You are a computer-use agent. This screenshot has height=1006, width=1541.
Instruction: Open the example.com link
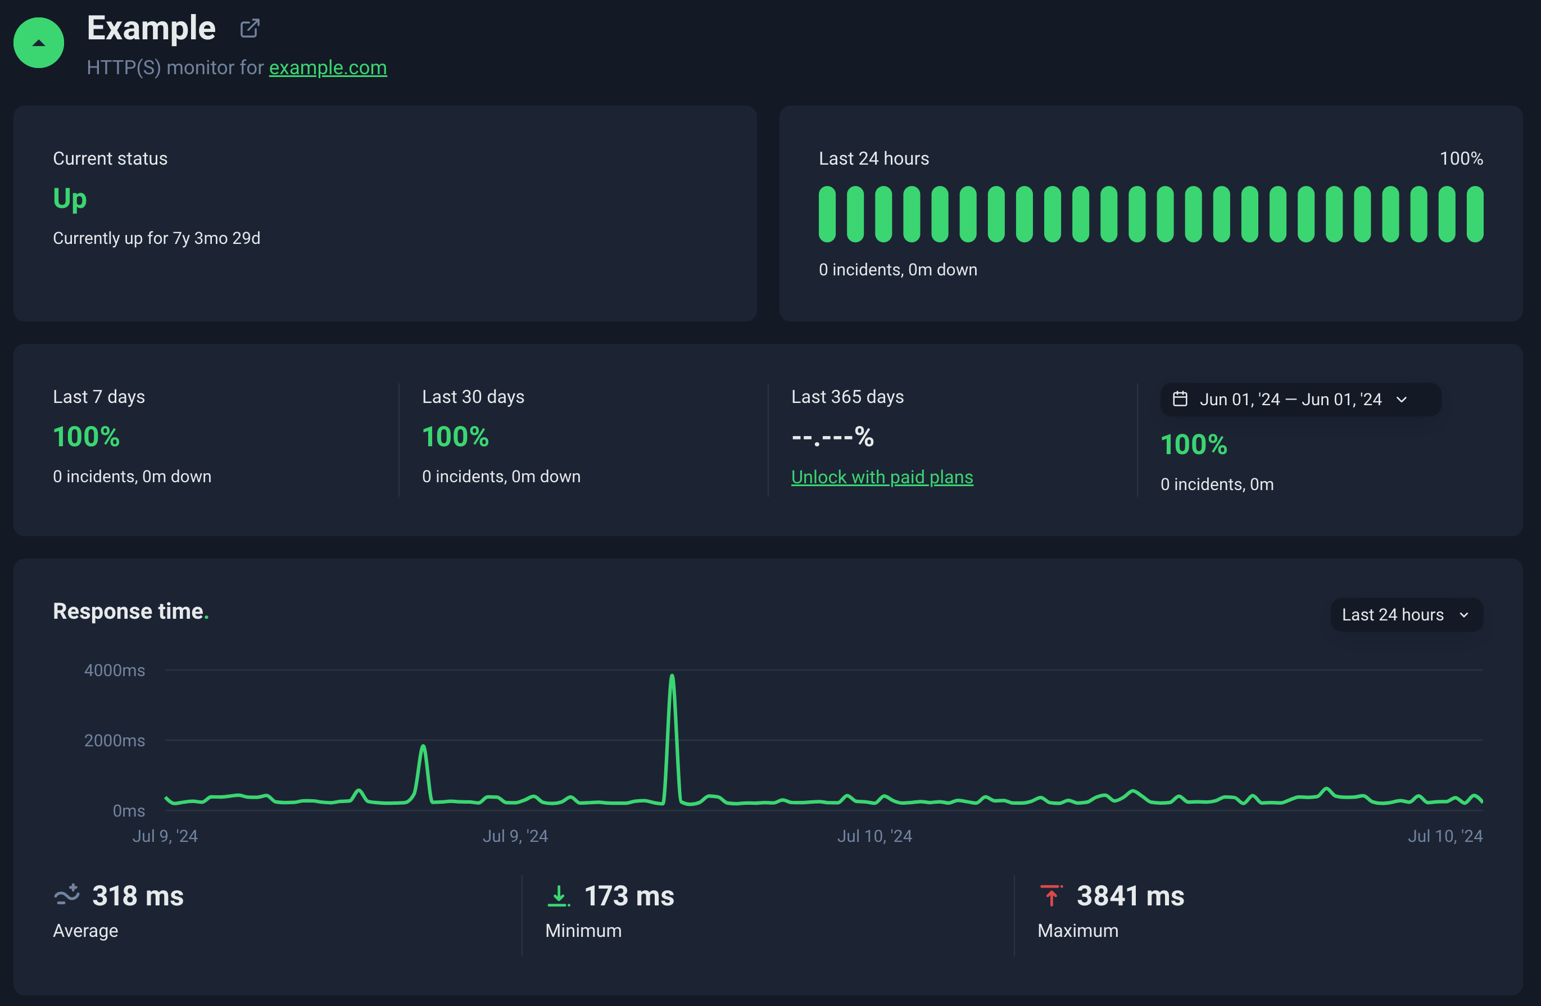[328, 67]
